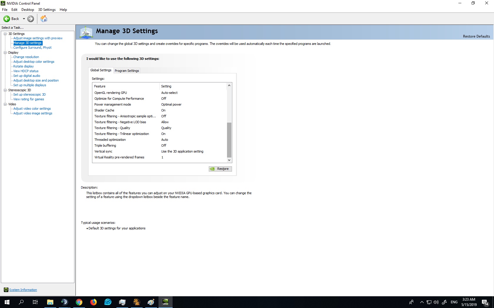The height and width of the screenshot is (308, 494).
Task: Open the System Information link
Action: coord(23,290)
